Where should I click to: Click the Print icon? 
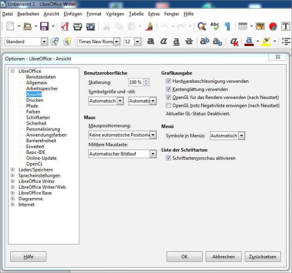click(78, 26)
